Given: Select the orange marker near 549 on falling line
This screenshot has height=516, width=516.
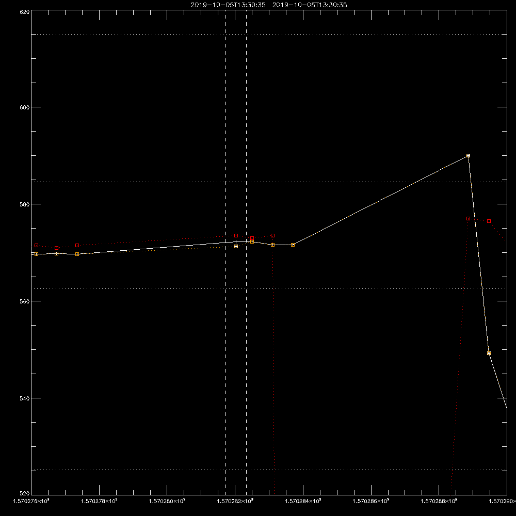Looking at the screenshot, I should point(489,353).
